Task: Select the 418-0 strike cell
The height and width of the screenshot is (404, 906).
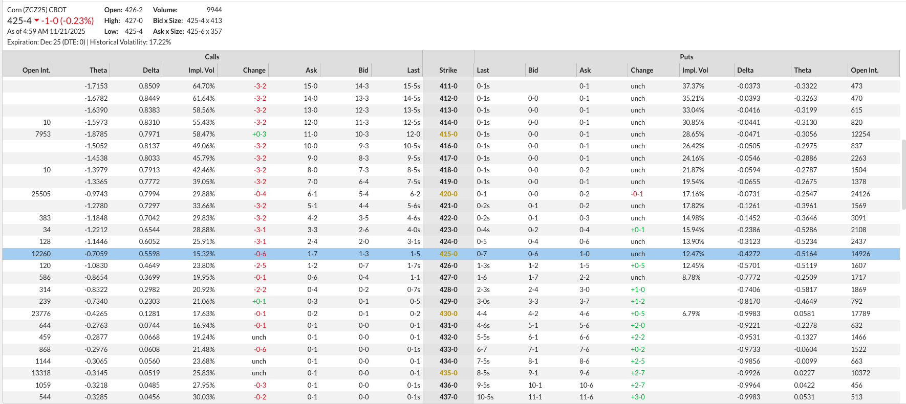Action: (448, 170)
